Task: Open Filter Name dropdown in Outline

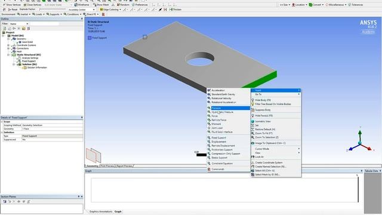Action: [x=19, y=24]
